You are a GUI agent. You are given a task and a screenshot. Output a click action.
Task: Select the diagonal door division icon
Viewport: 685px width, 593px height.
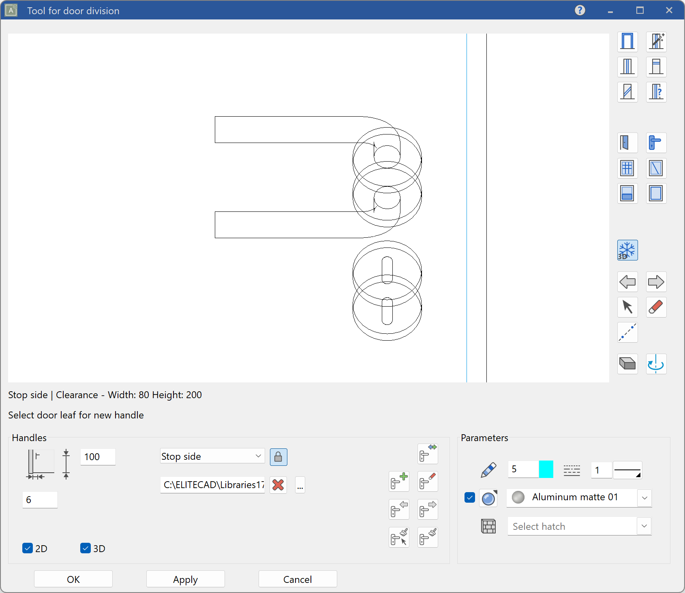(x=627, y=92)
